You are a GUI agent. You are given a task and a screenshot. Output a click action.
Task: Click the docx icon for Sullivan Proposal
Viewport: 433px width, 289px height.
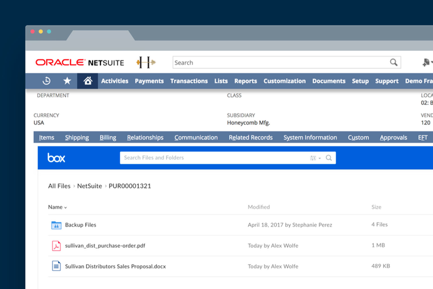56,266
